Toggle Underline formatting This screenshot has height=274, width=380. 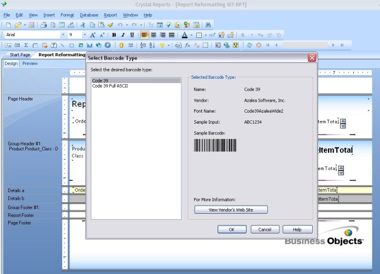point(132,35)
